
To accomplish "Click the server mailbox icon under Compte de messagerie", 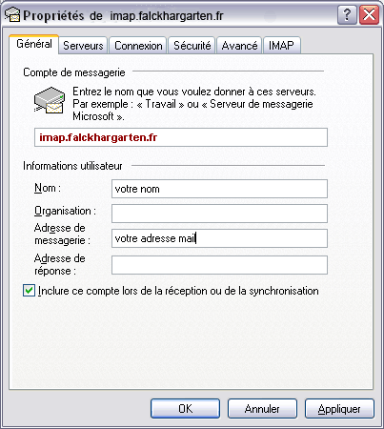I will [x=50, y=100].
